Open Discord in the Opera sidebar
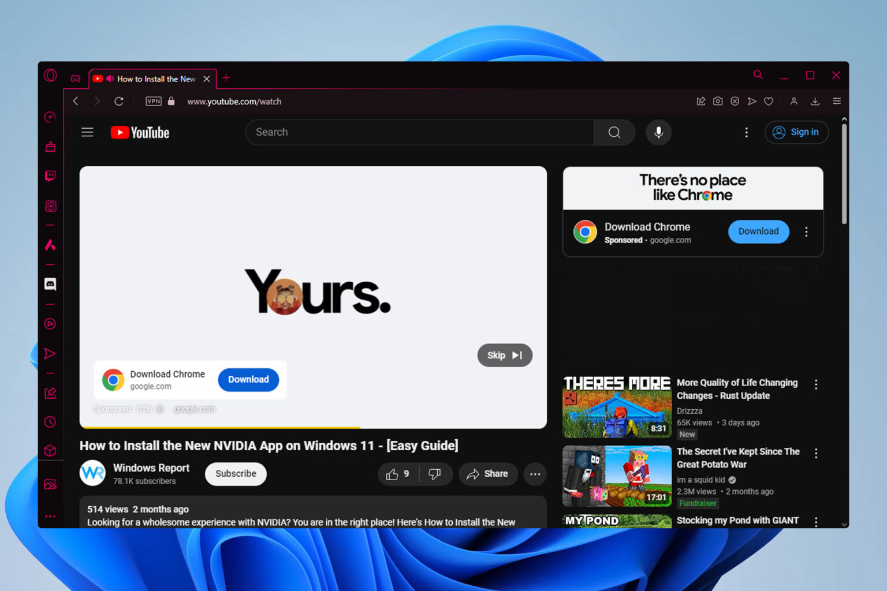The image size is (887, 591). (x=50, y=284)
